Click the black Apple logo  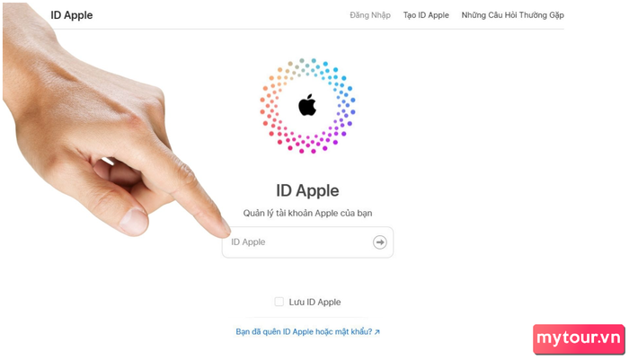(x=307, y=105)
